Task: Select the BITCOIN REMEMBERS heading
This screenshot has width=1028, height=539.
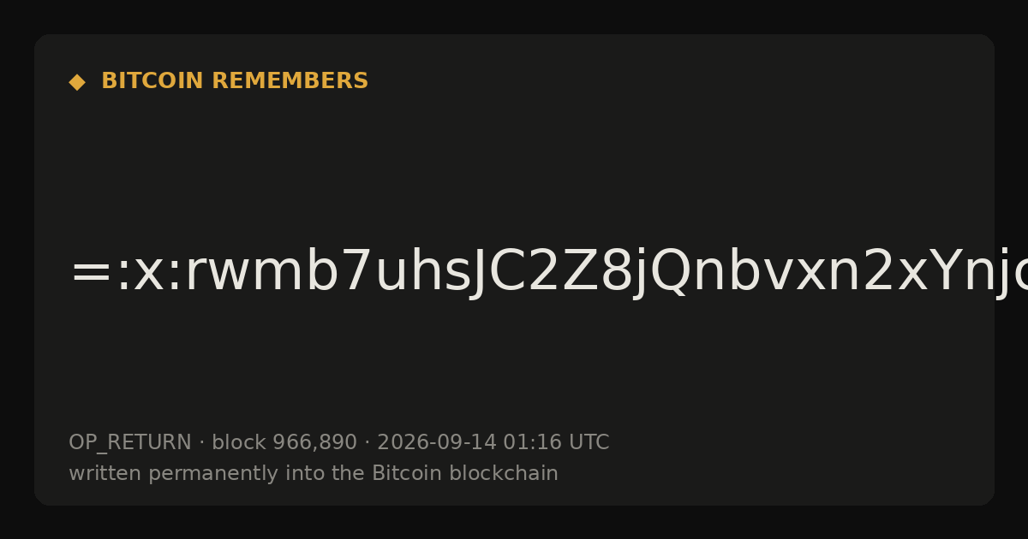Action: (x=235, y=81)
